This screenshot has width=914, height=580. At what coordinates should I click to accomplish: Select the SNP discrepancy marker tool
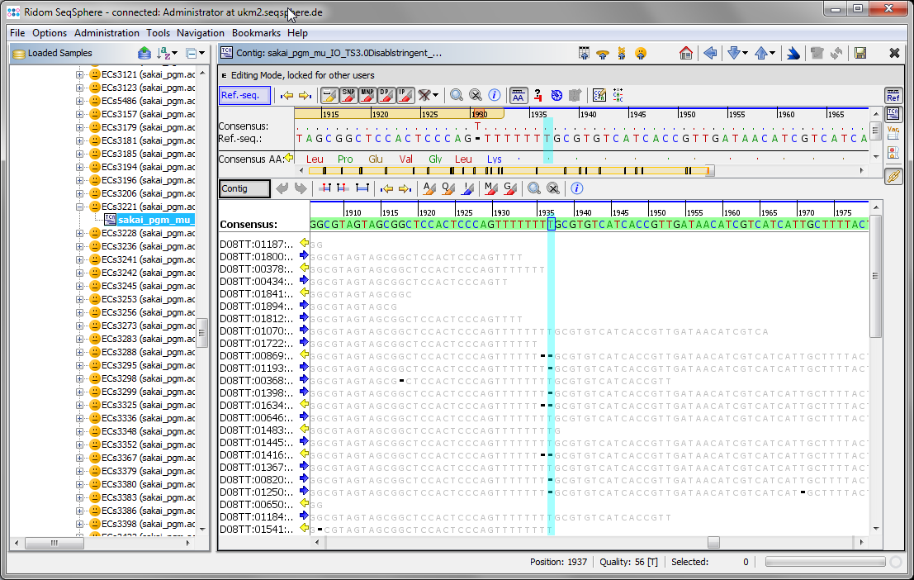[348, 95]
